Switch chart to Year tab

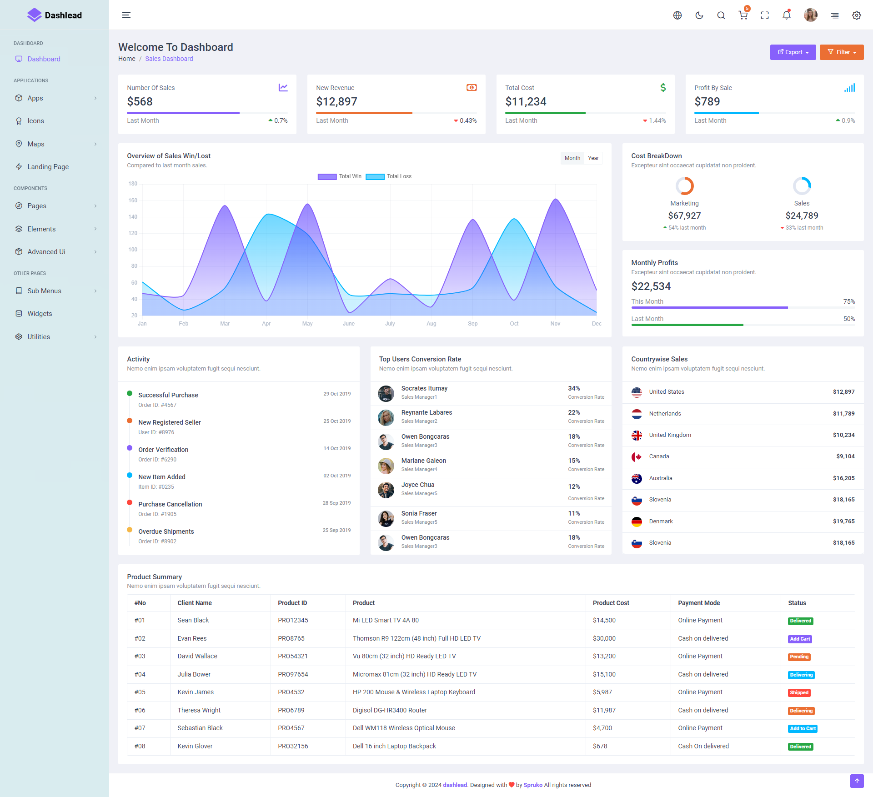click(x=593, y=158)
